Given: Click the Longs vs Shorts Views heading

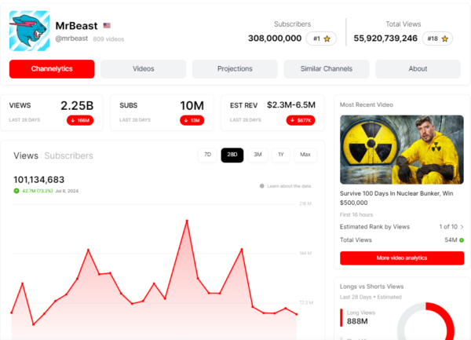Looking at the screenshot, I should 371,287.
